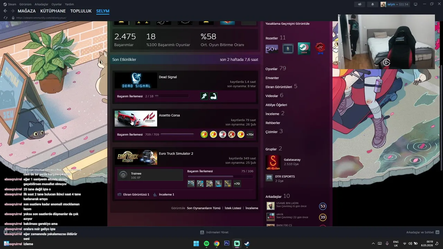Click the ukicik friend avatar
The image size is (443, 249).
[x=271, y=217]
